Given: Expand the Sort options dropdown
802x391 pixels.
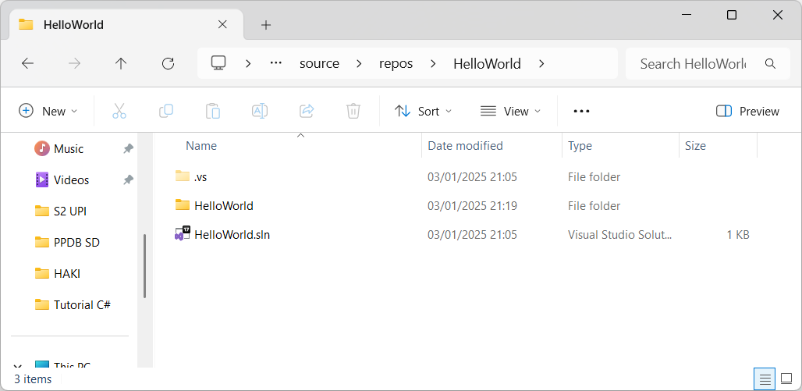Looking at the screenshot, I should click(424, 111).
